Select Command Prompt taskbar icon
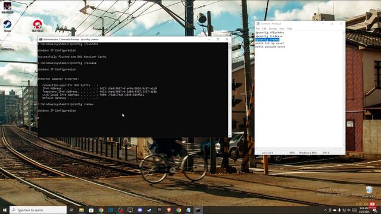This screenshot has width=381, height=214. [198, 210]
